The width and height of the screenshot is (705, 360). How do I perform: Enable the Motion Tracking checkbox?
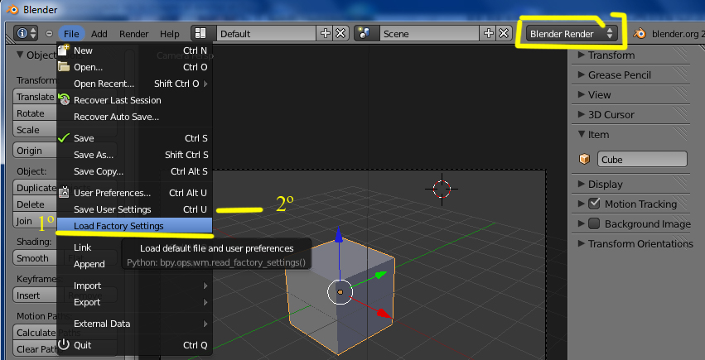click(x=594, y=204)
